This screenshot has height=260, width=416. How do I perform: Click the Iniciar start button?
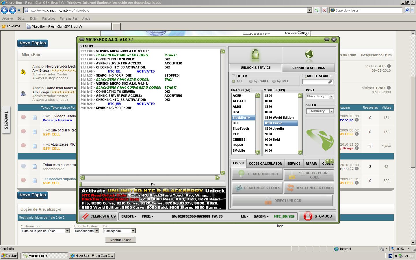pyautogui.click(x=9, y=256)
